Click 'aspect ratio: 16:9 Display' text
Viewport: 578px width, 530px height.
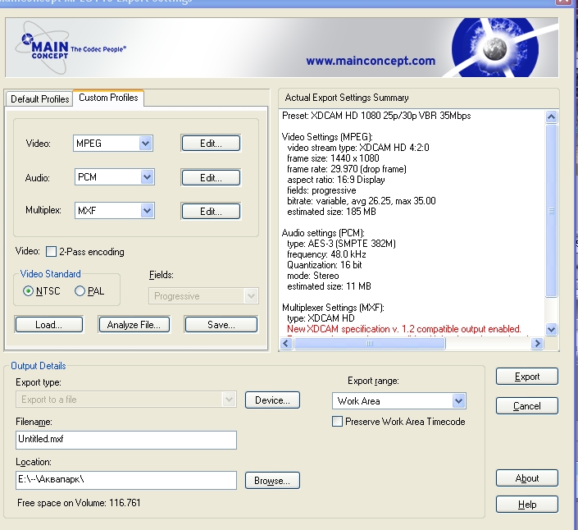tap(336, 180)
